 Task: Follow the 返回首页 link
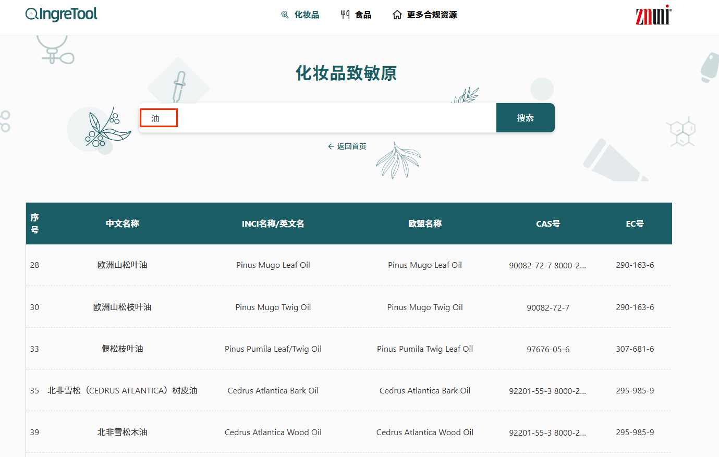(x=351, y=146)
